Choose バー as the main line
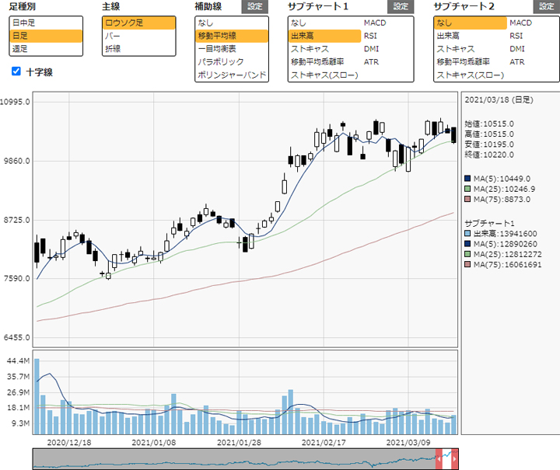Screen dimensions: 560x470 (139, 36)
